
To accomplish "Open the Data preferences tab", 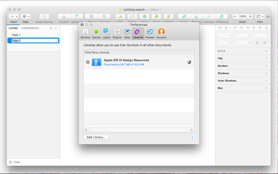I will coord(127,33).
